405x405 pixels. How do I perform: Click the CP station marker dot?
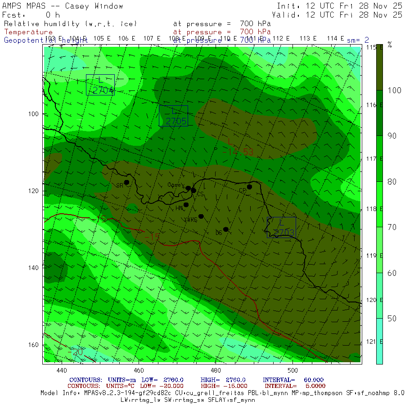click(x=249, y=187)
